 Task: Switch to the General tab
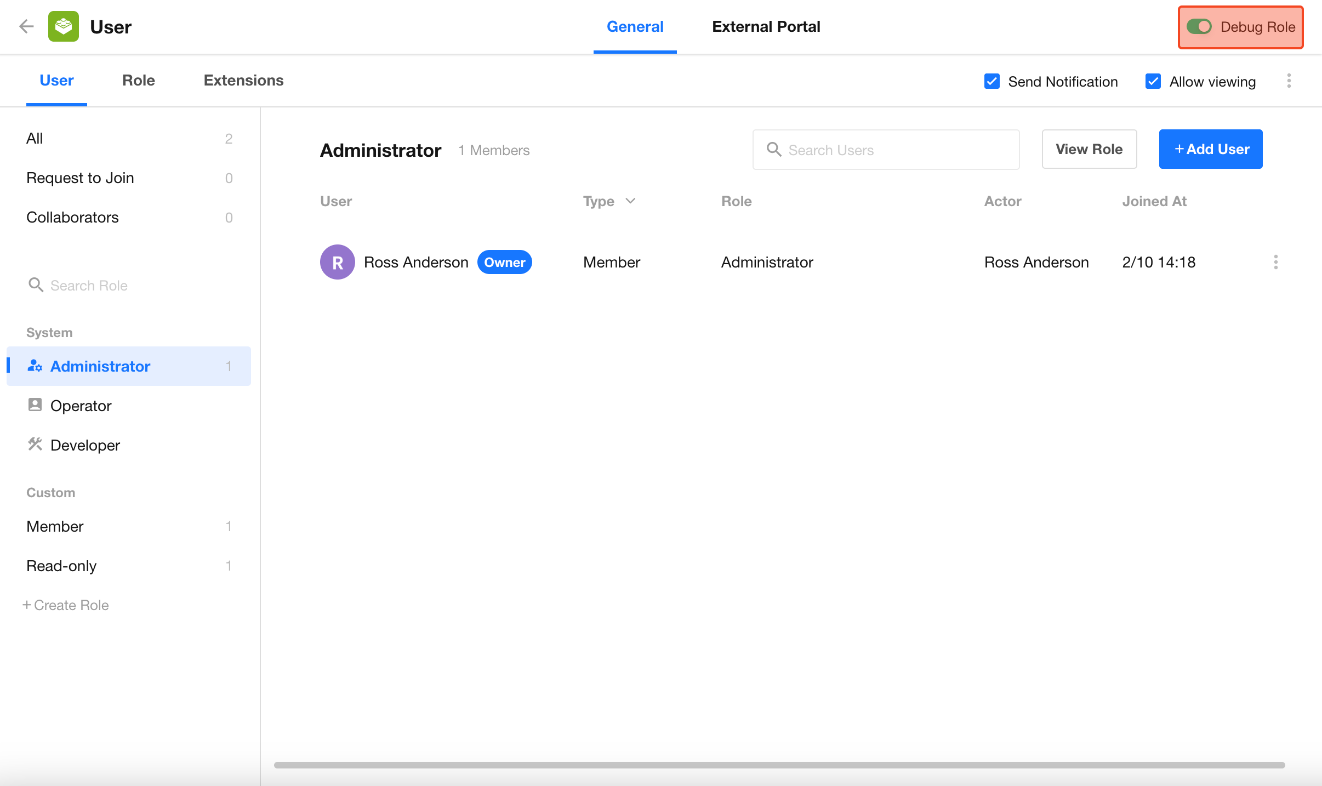635,26
